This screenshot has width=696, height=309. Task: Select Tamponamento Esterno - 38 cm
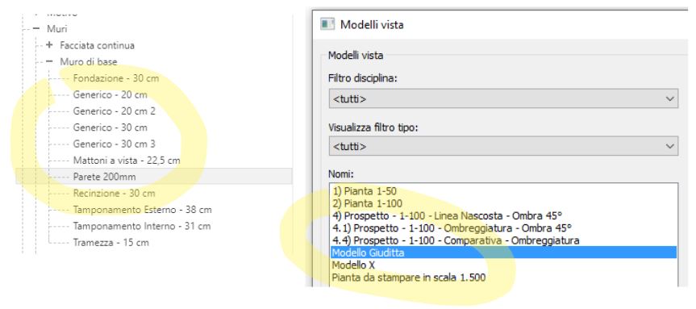click(142, 210)
